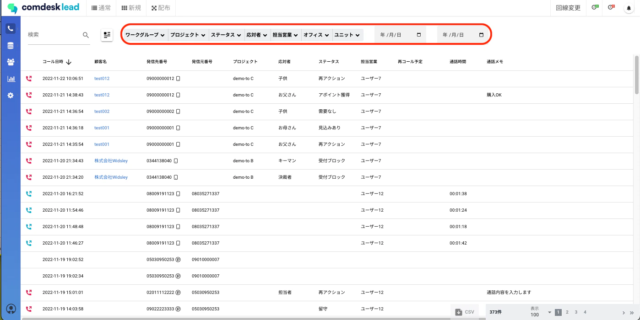Switch to the 新規 tab
640x320 pixels.
[131, 8]
